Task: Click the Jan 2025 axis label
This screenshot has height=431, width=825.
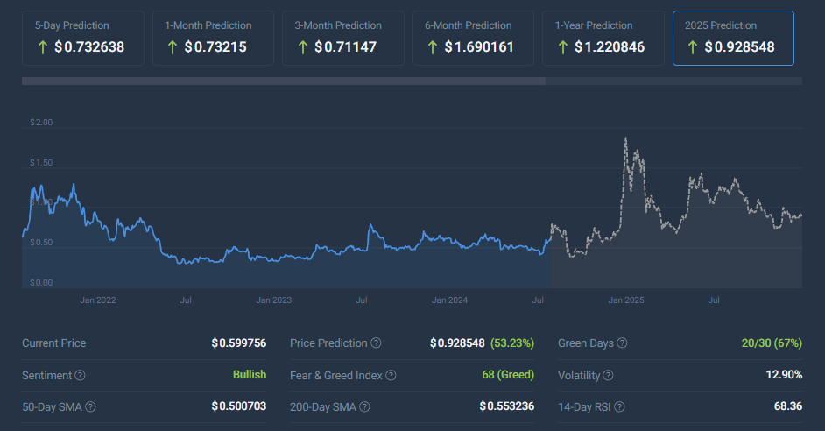Action: point(626,300)
